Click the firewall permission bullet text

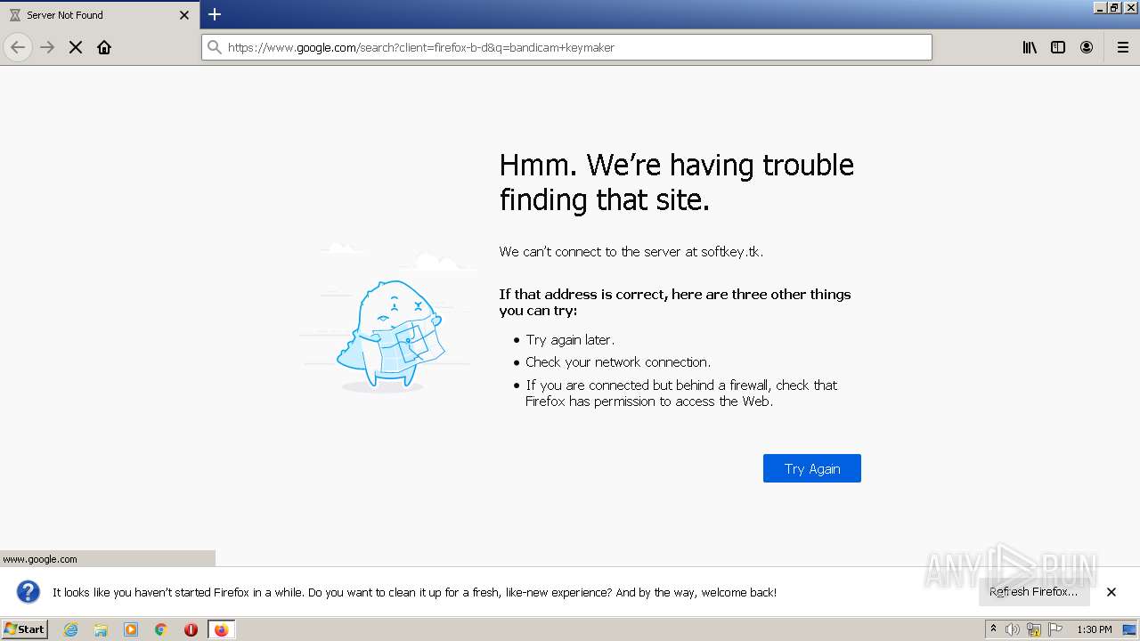pos(681,394)
